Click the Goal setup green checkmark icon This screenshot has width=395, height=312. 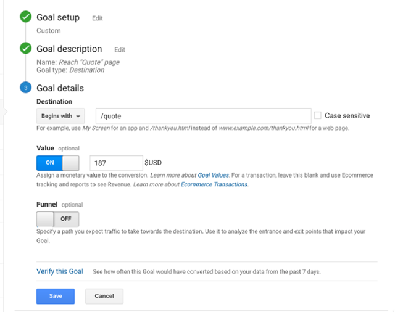(25, 17)
